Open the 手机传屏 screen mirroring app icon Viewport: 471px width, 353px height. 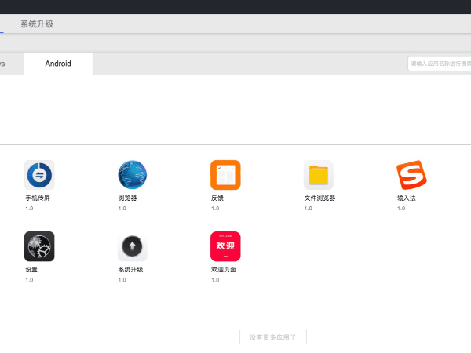tap(39, 175)
